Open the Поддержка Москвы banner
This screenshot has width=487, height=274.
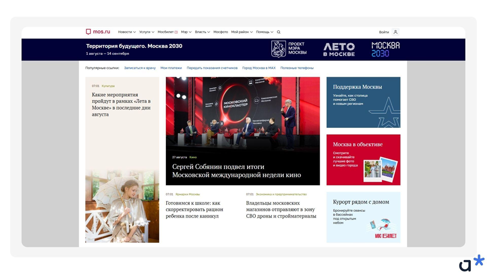click(x=363, y=102)
